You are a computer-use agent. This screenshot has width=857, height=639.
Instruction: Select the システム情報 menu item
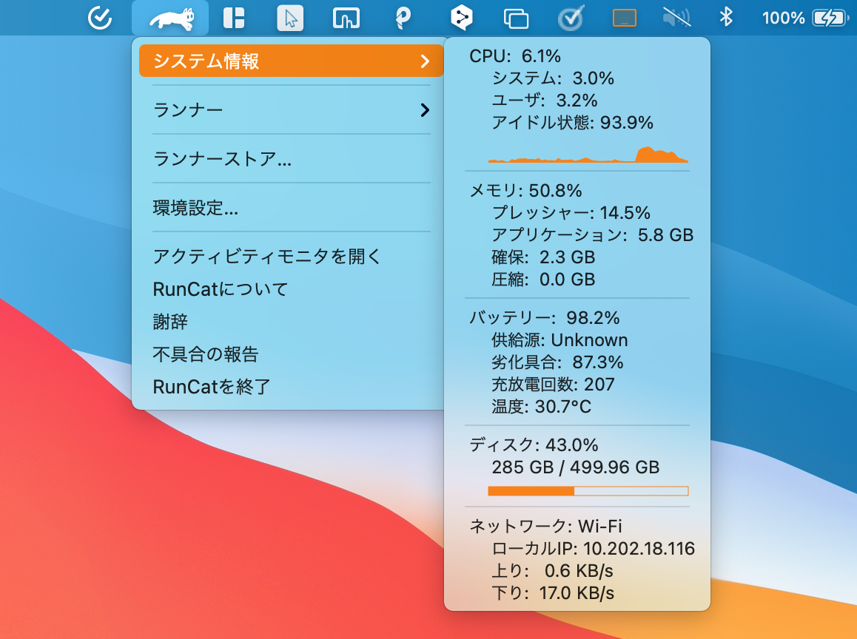click(x=292, y=61)
